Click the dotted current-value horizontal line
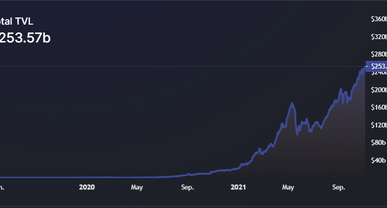This screenshot has width=387, height=208. tap(193, 66)
